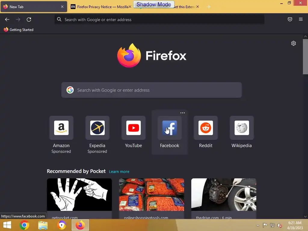The image size is (308, 231).
Task: Open the Wikipedia shortcut tile
Action: point(242,128)
